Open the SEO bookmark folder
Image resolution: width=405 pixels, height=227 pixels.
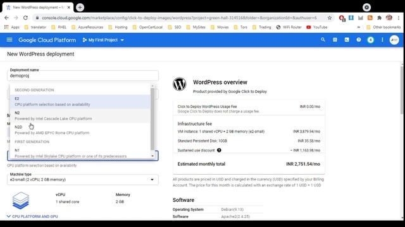click(175, 27)
